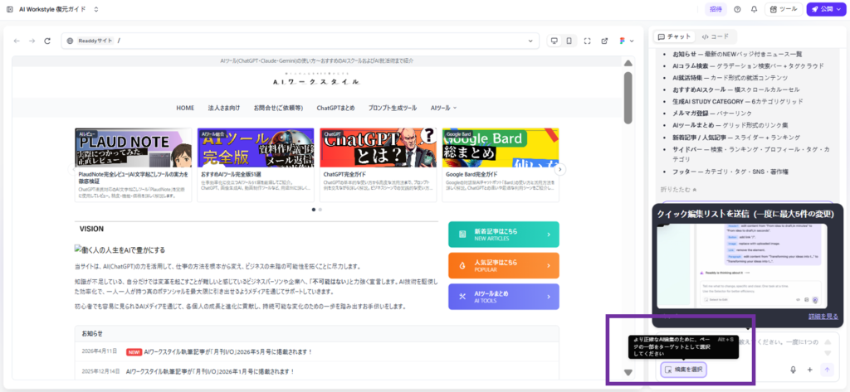Click the plus attachment icon in chat
Viewport: 850px width, 392px height.
809,370
